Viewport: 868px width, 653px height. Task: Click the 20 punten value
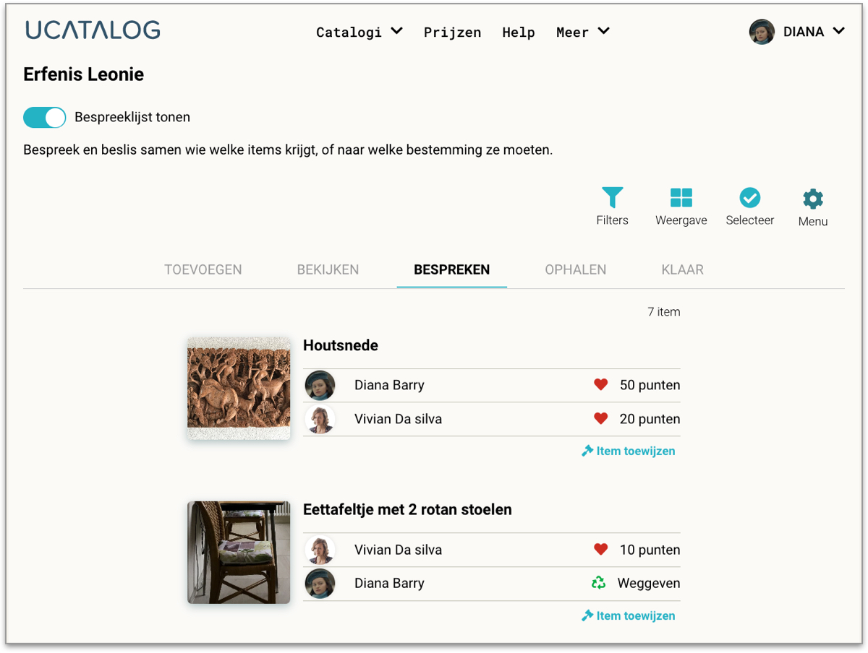point(650,419)
